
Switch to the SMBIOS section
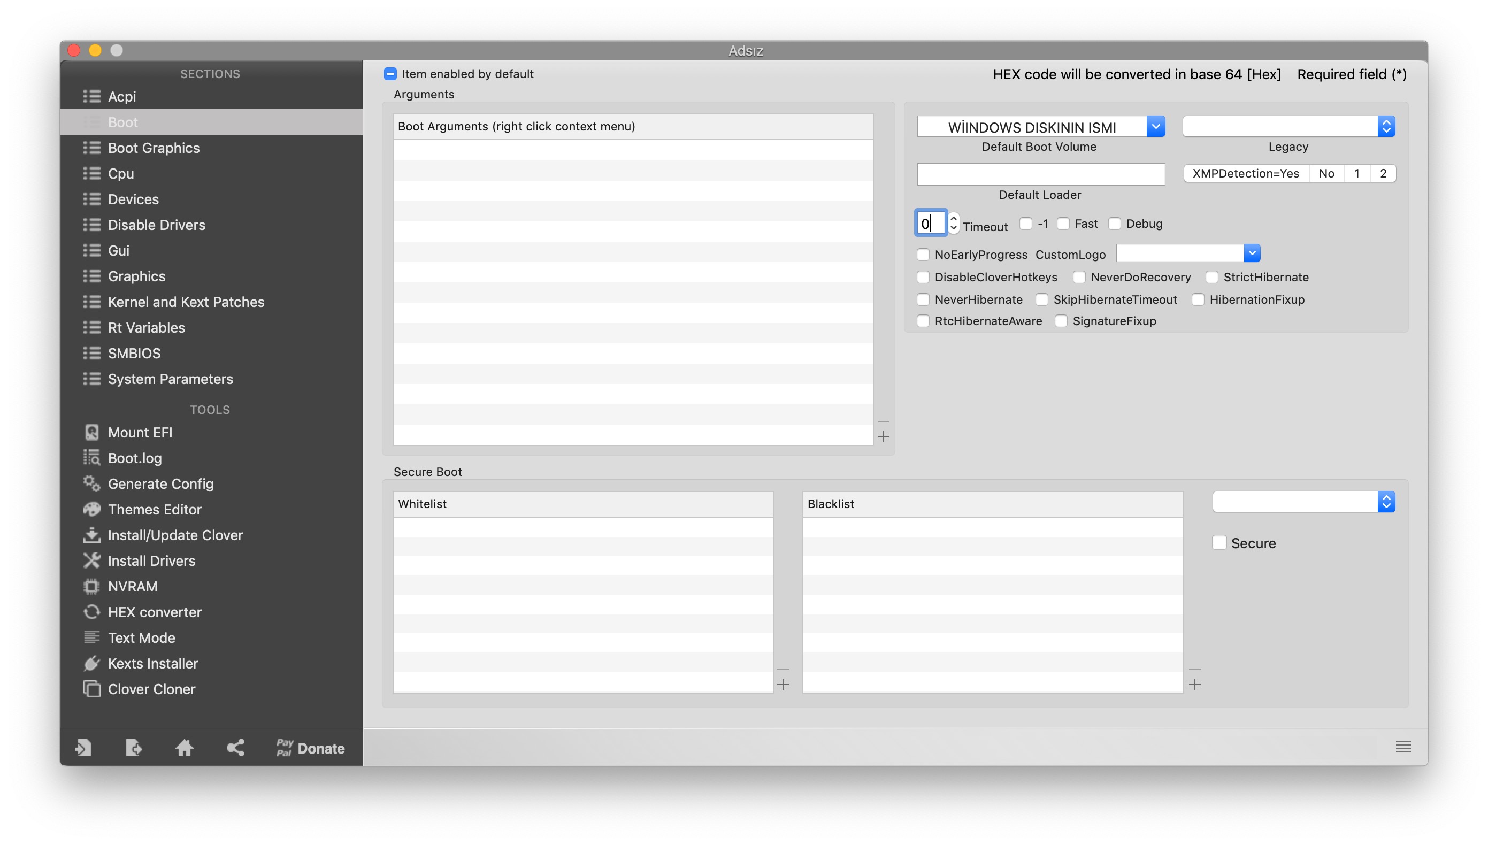[x=134, y=353]
